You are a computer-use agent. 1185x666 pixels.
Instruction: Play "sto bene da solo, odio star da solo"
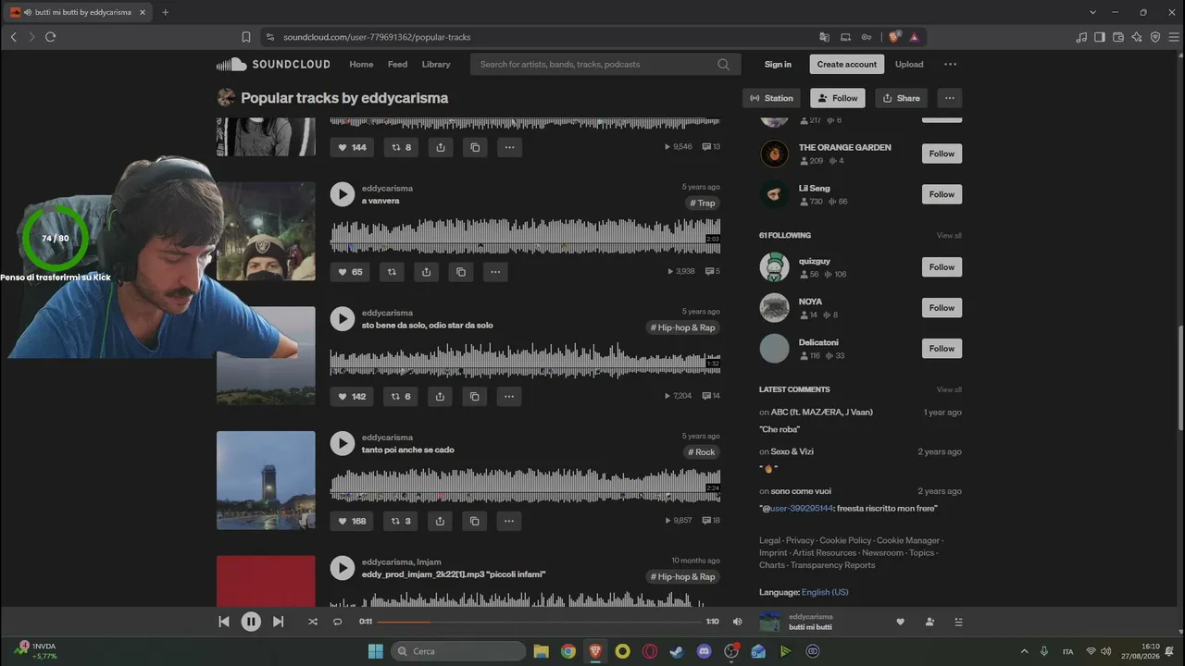pos(343,319)
